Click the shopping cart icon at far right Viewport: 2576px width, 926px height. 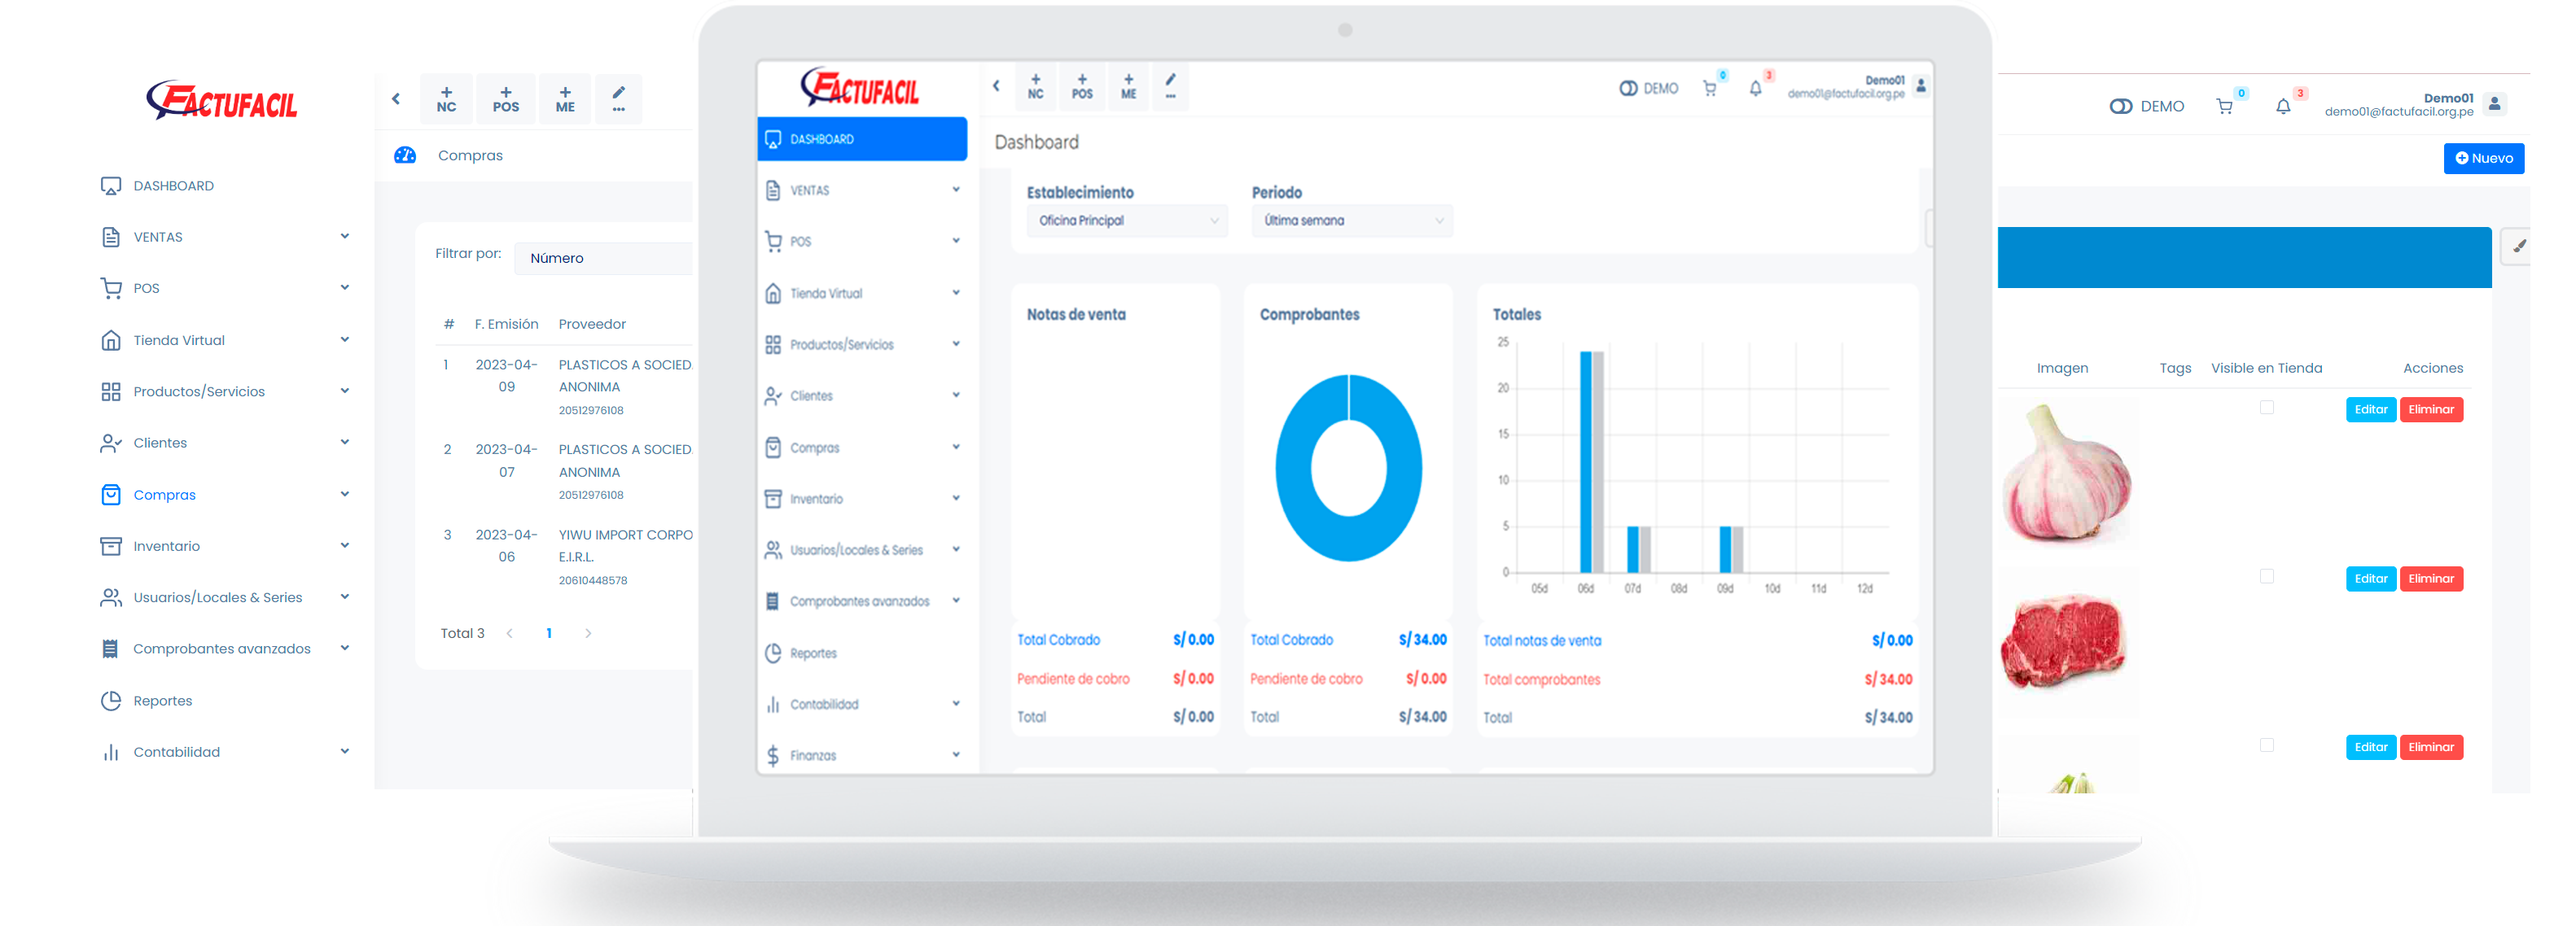(x=2224, y=107)
